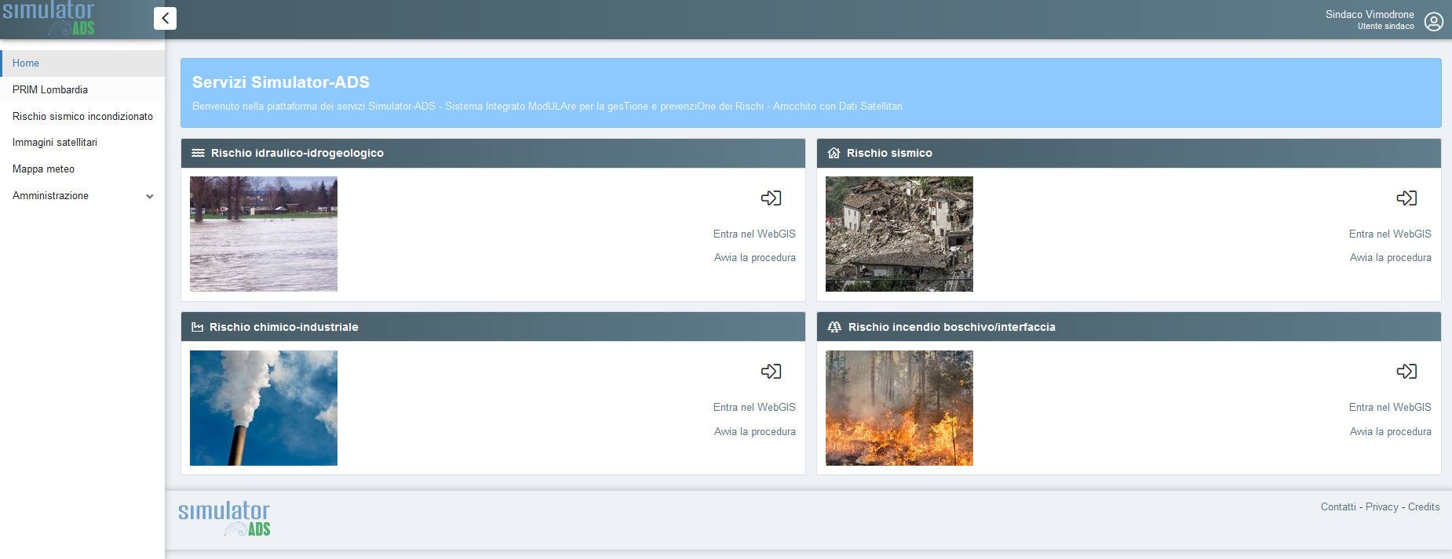Click the Rischio chimico-industriale factory icon
The height and width of the screenshot is (559, 1452).
pos(198,327)
